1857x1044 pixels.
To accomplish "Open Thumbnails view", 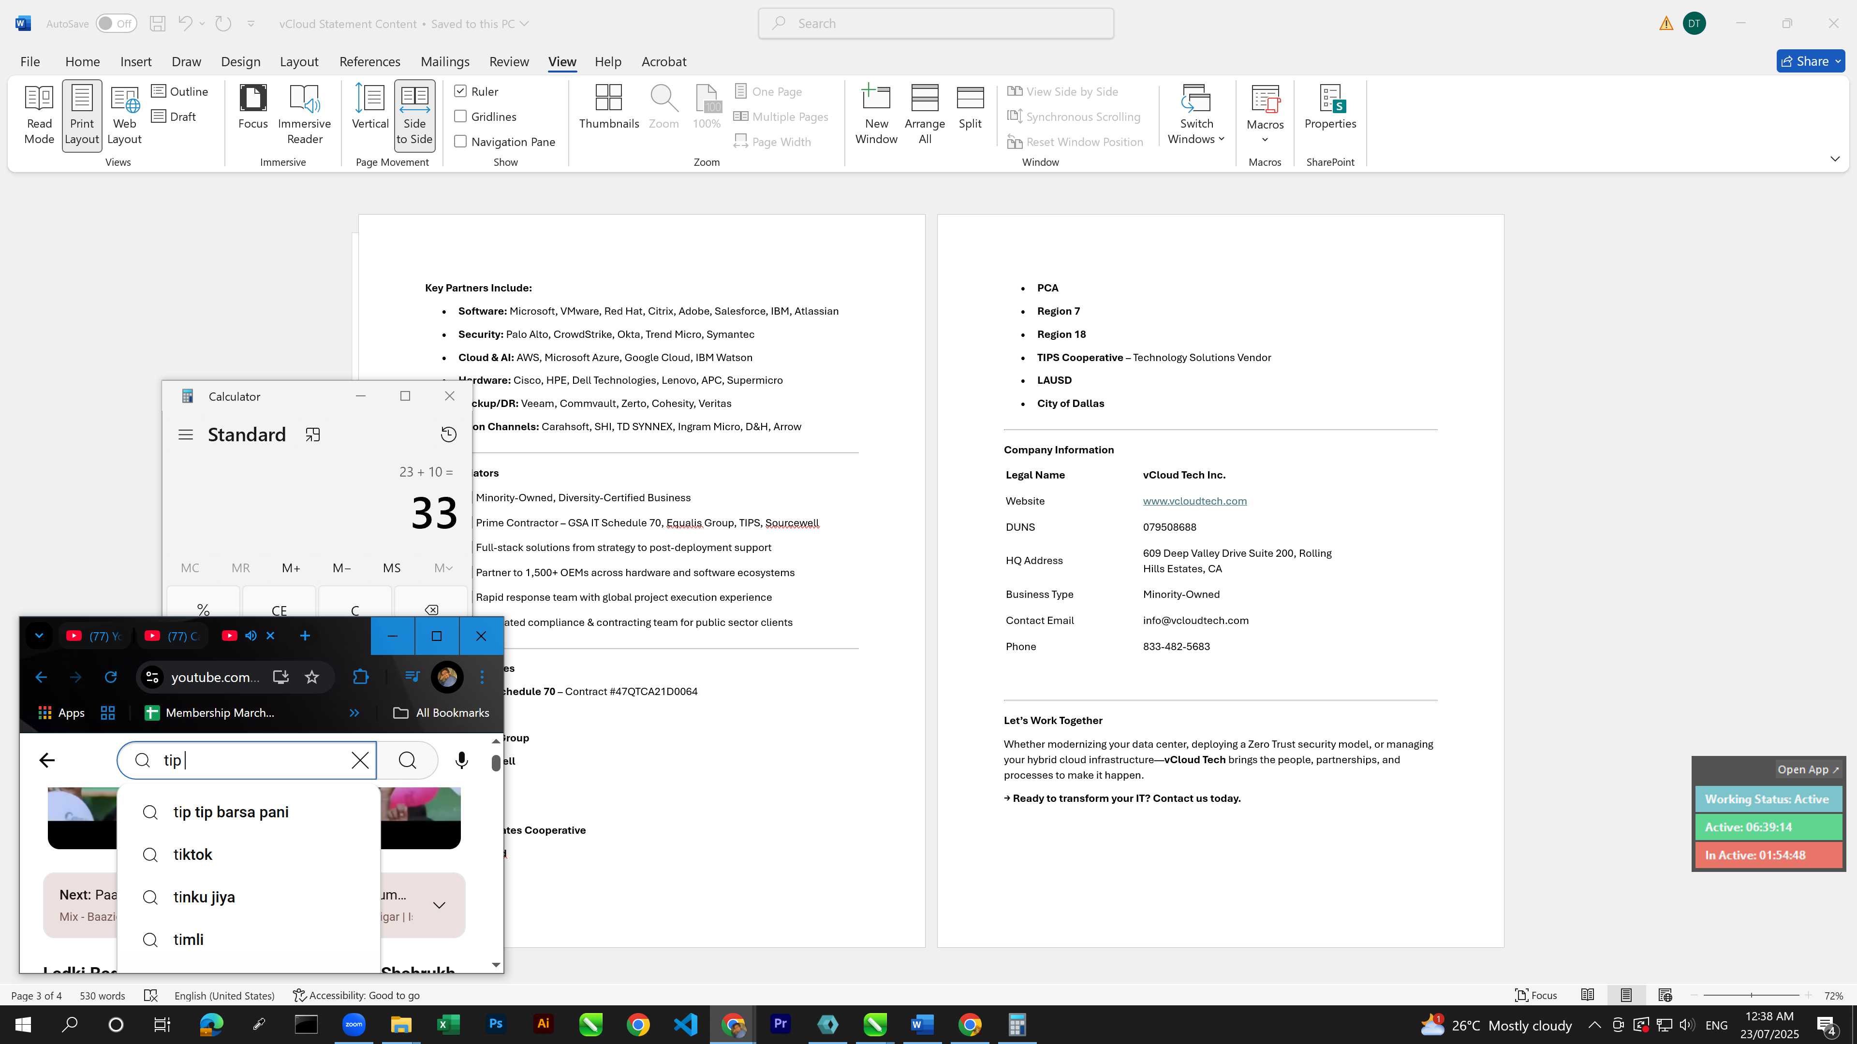I will coord(608,108).
